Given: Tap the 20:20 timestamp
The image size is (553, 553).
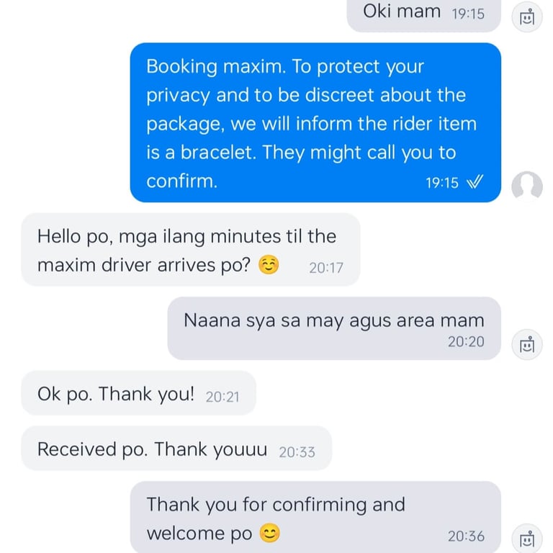Looking at the screenshot, I should [466, 341].
